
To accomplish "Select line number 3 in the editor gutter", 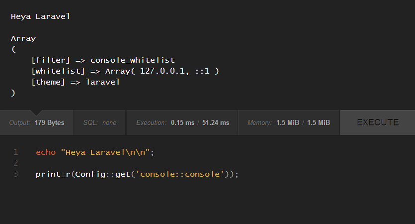I will click(16, 174).
